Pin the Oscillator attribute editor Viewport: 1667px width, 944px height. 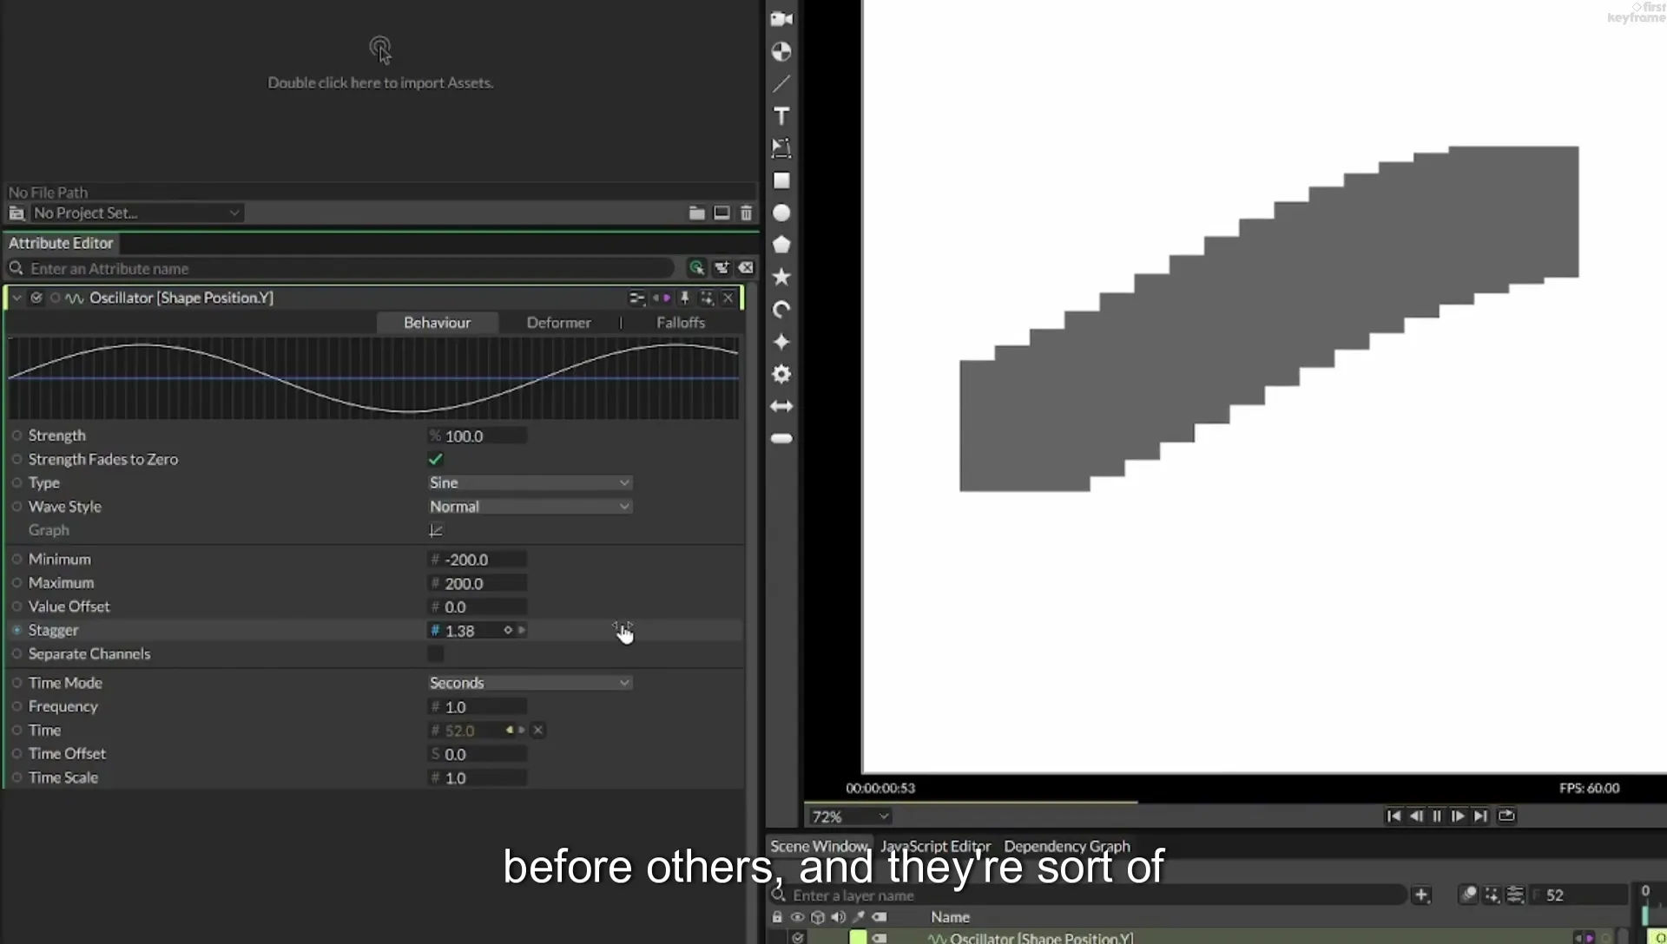684,298
